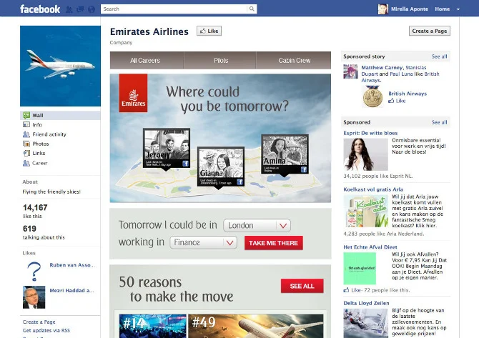Click Facebook icon on Gianna's card
This screenshot has width=479, height=338.
239,182
